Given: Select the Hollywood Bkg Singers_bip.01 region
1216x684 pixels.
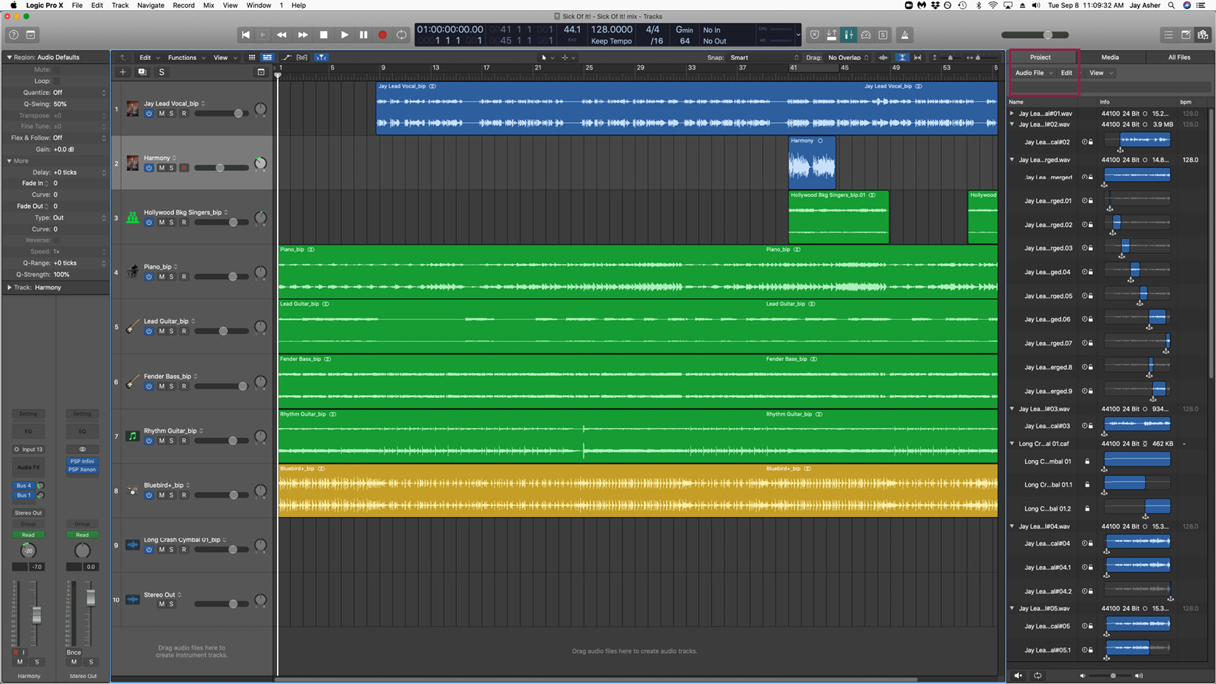Looking at the screenshot, I should pos(839,217).
